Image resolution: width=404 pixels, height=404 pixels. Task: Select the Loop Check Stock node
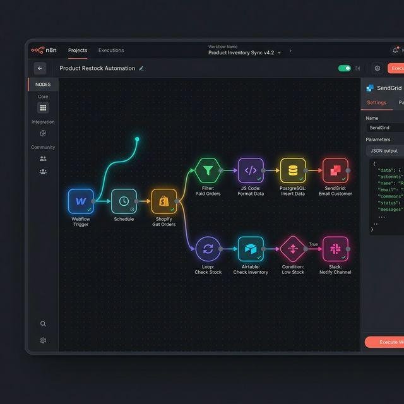208,249
